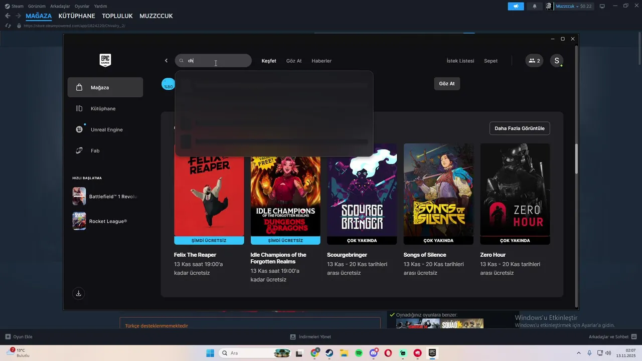Go to Steam TOPLULUK tab
The width and height of the screenshot is (642, 361).
(117, 16)
